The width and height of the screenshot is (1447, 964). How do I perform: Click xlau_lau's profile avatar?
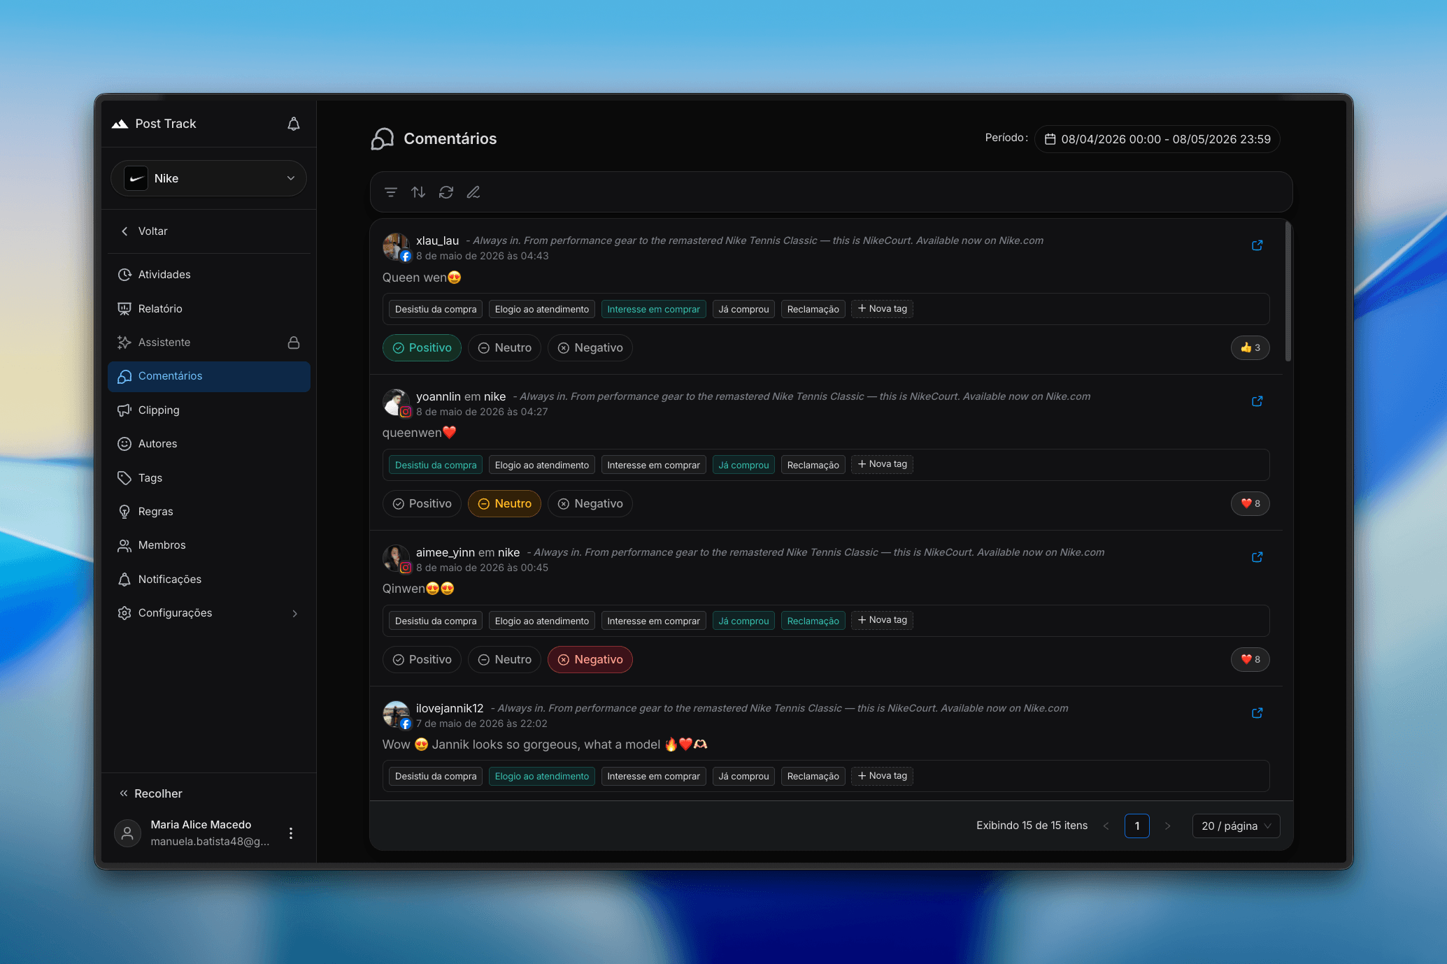(x=396, y=247)
